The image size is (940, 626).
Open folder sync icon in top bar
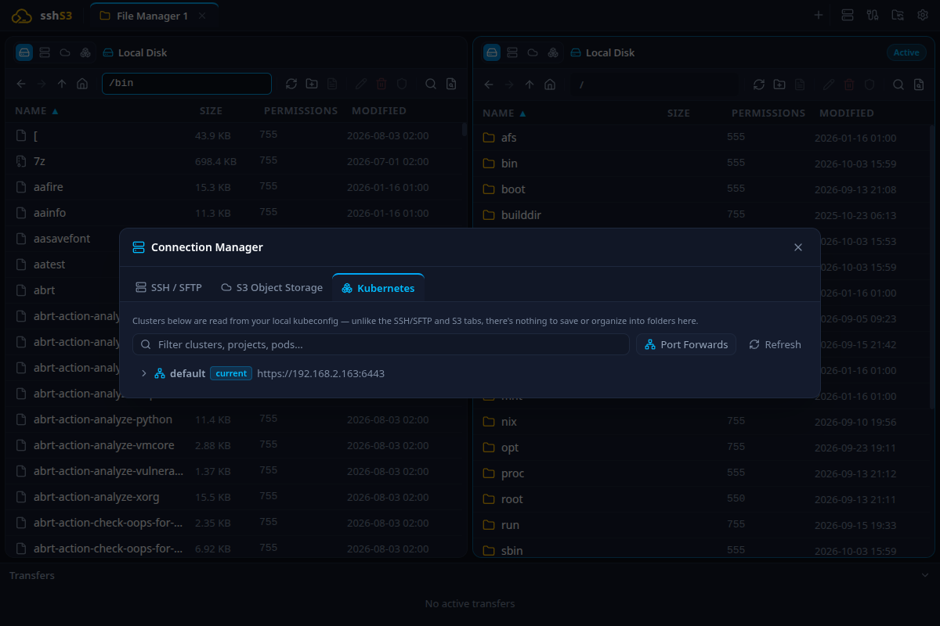[x=898, y=15]
